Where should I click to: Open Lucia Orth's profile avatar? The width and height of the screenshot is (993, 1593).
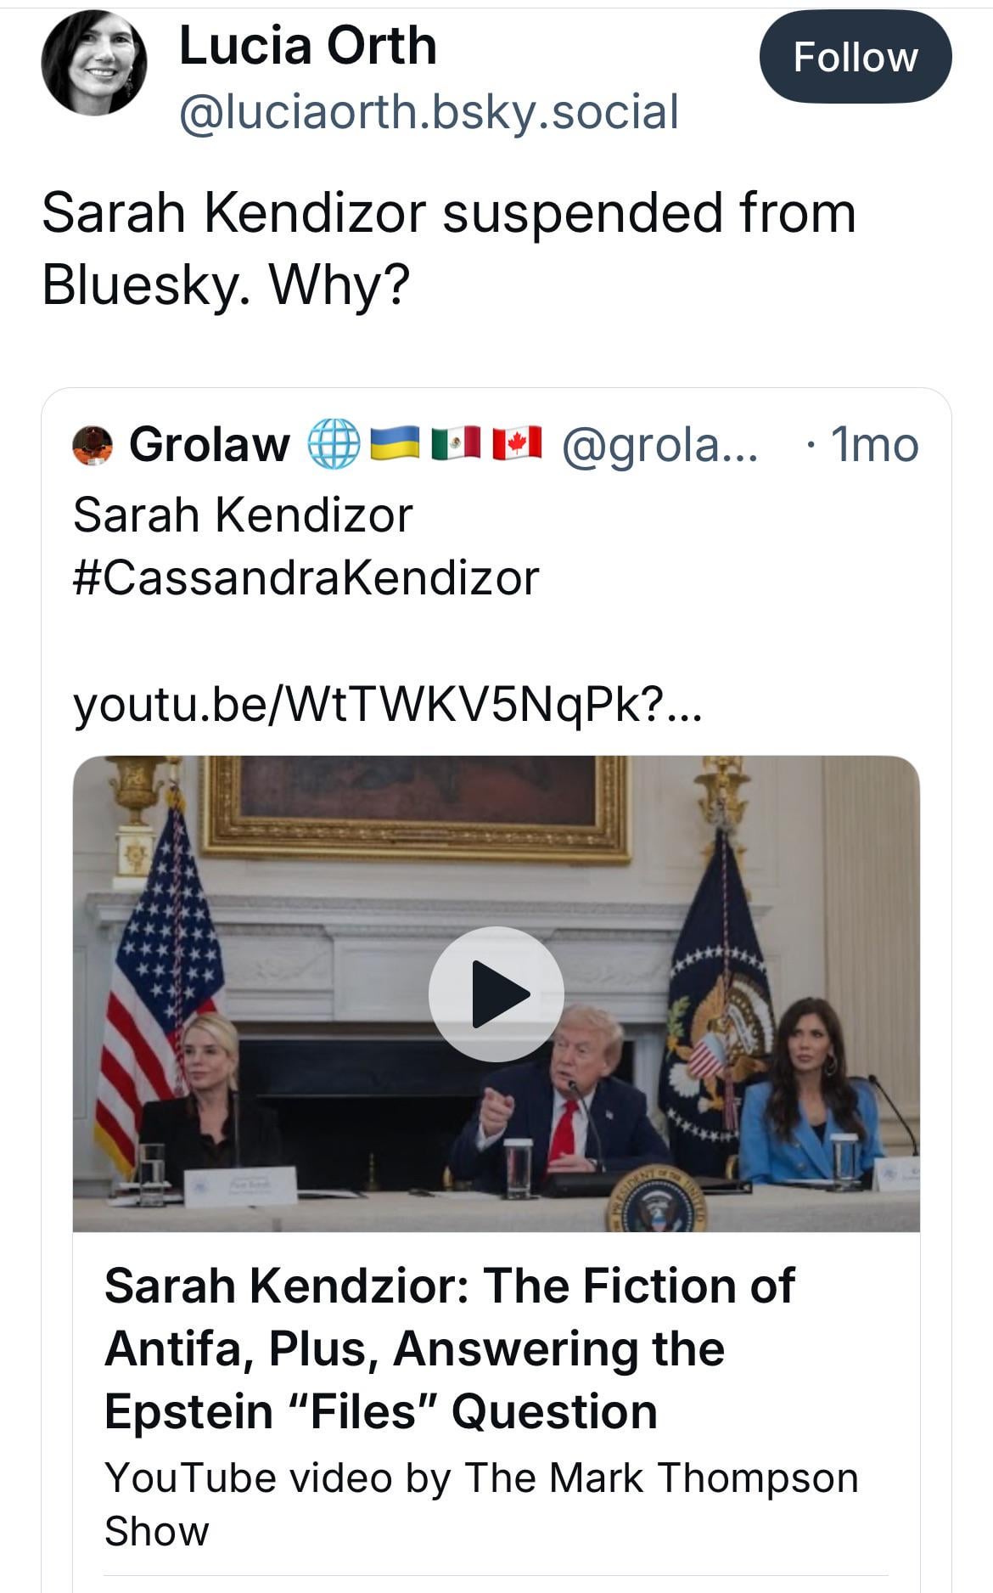click(x=94, y=63)
